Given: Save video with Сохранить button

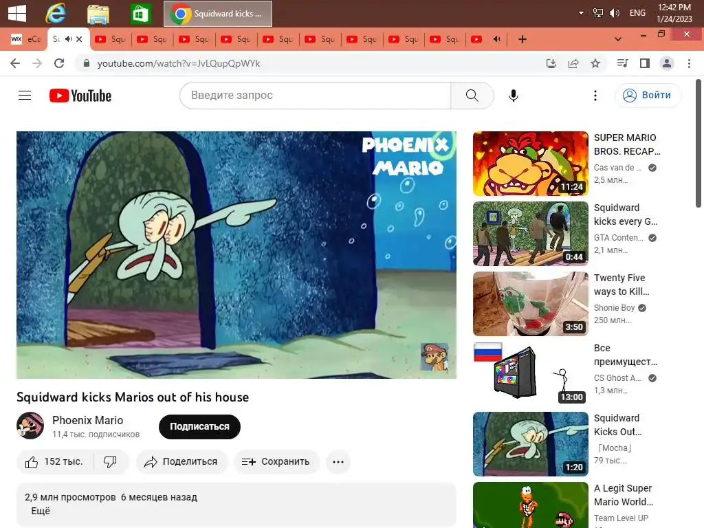Looking at the screenshot, I should 276,461.
